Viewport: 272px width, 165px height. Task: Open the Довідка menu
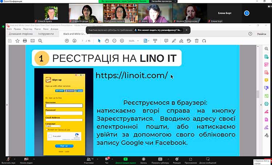tap(54, 29)
